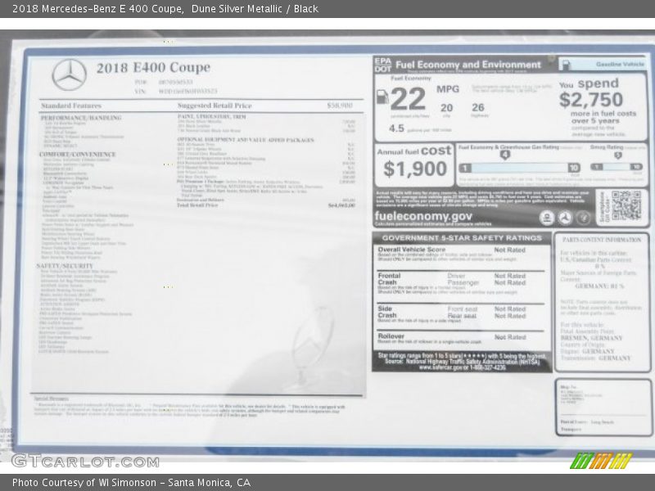The image size is (655, 491).
Task: Click the combined "22" MPG figure
Action: click(408, 98)
